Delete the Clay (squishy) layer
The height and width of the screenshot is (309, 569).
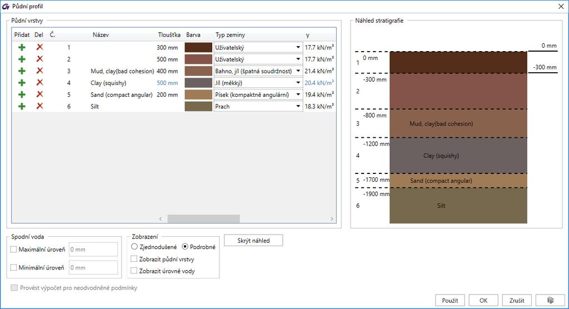(39, 82)
